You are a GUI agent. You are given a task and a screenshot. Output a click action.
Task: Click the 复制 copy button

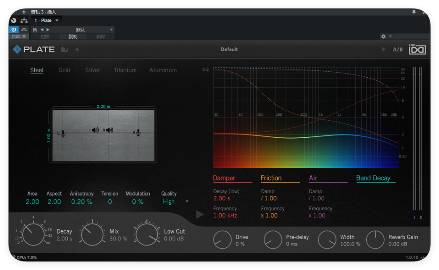tap(73, 37)
